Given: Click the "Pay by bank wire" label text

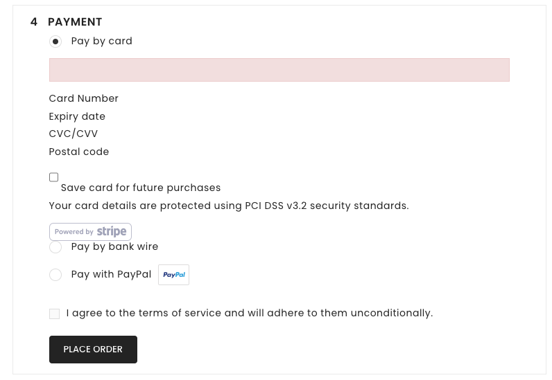Looking at the screenshot, I should point(115,246).
